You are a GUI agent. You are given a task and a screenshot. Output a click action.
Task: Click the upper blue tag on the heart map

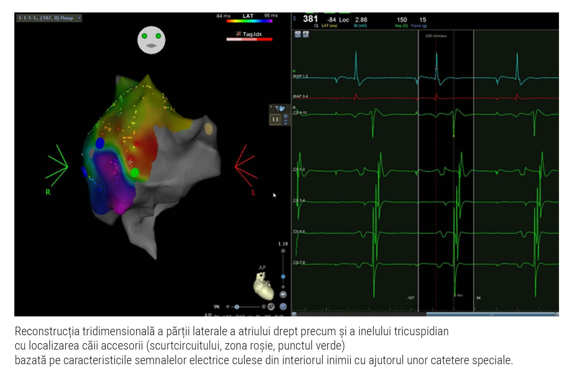click(100, 143)
